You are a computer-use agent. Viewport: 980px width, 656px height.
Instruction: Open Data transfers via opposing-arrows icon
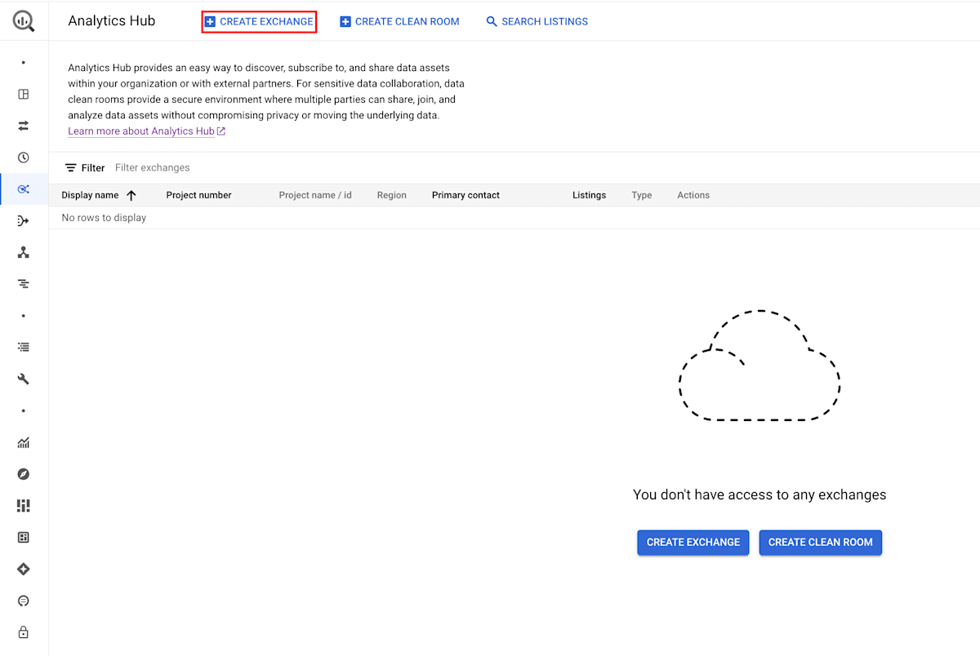[x=24, y=126]
